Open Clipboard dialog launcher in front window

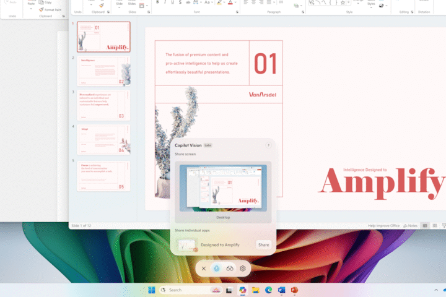tap(108, 12)
